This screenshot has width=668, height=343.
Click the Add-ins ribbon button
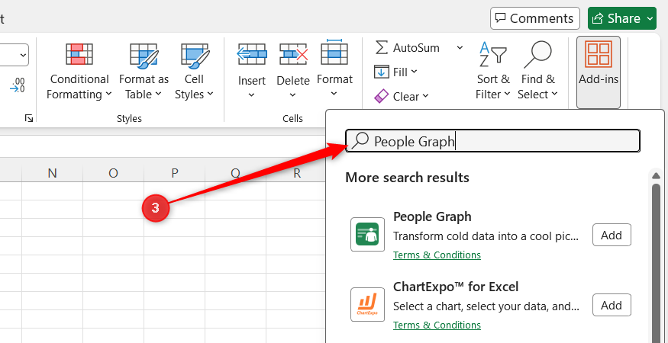pyautogui.click(x=598, y=72)
